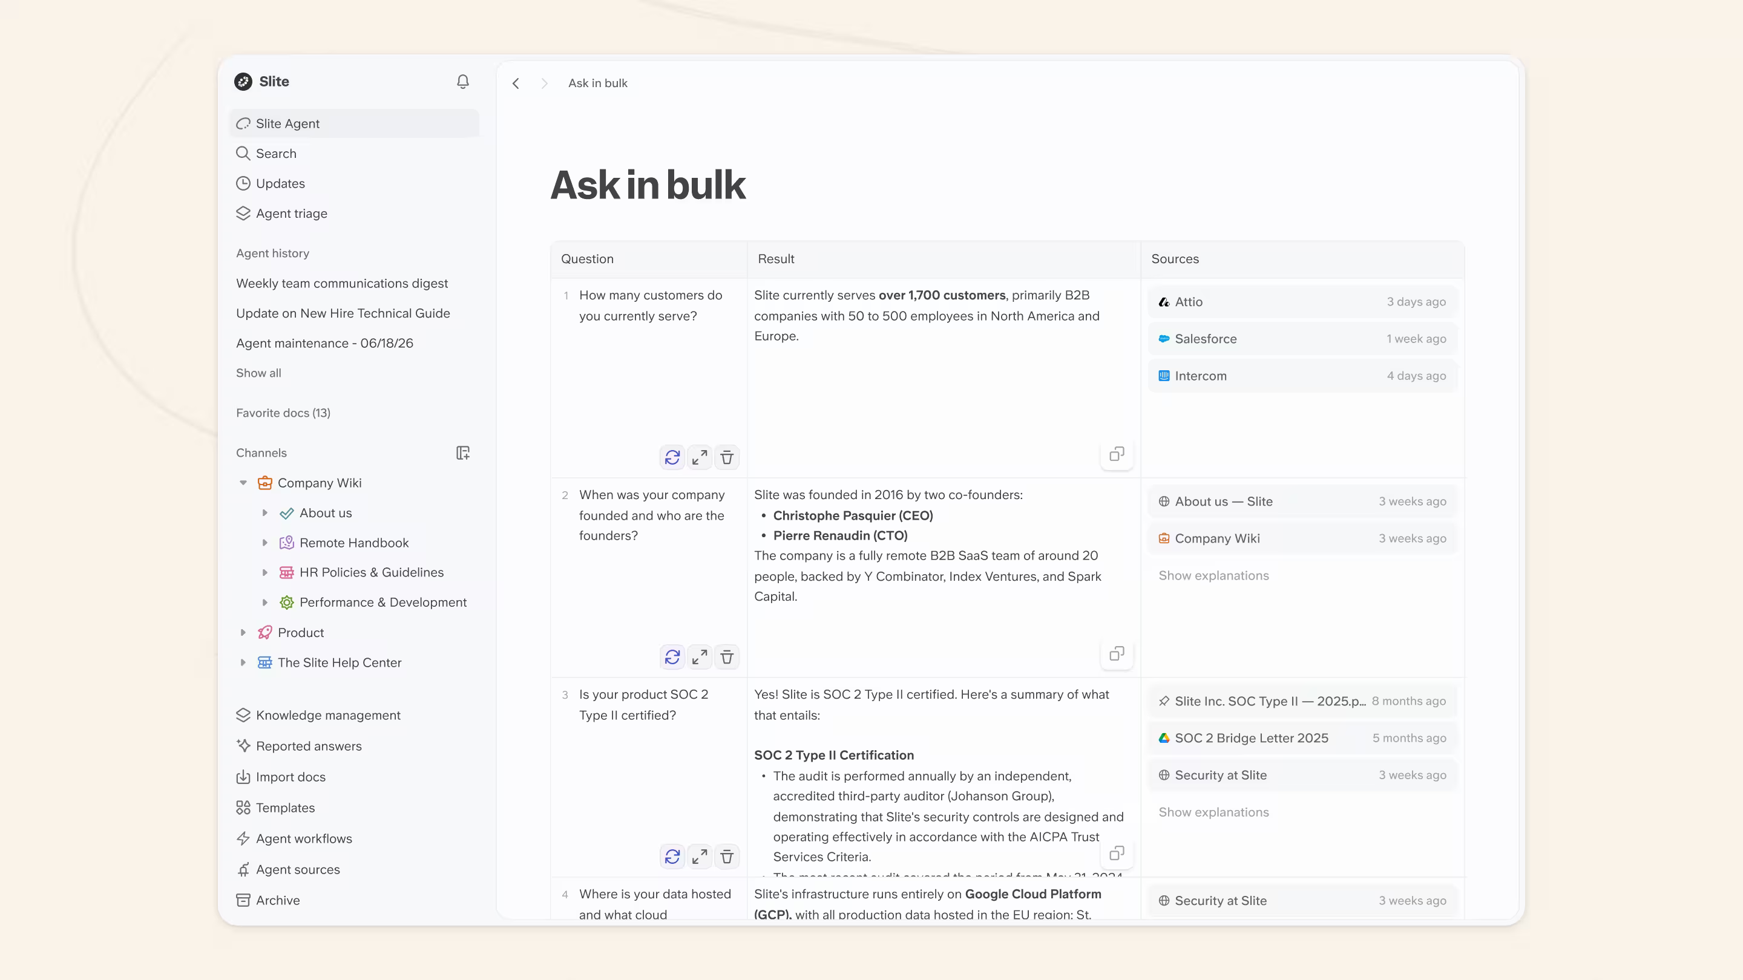Screen dimensions: 1743x980
Task: Open Search in sidebar
Action: pyautogui.click(x=354, y=154)
